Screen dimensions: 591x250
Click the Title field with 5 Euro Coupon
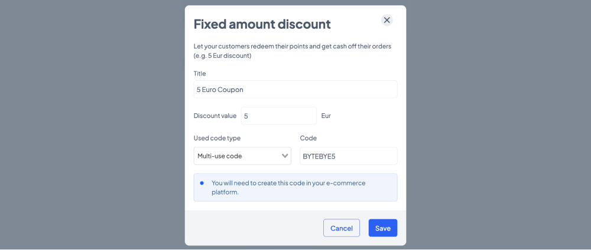(x=295, y=90)
